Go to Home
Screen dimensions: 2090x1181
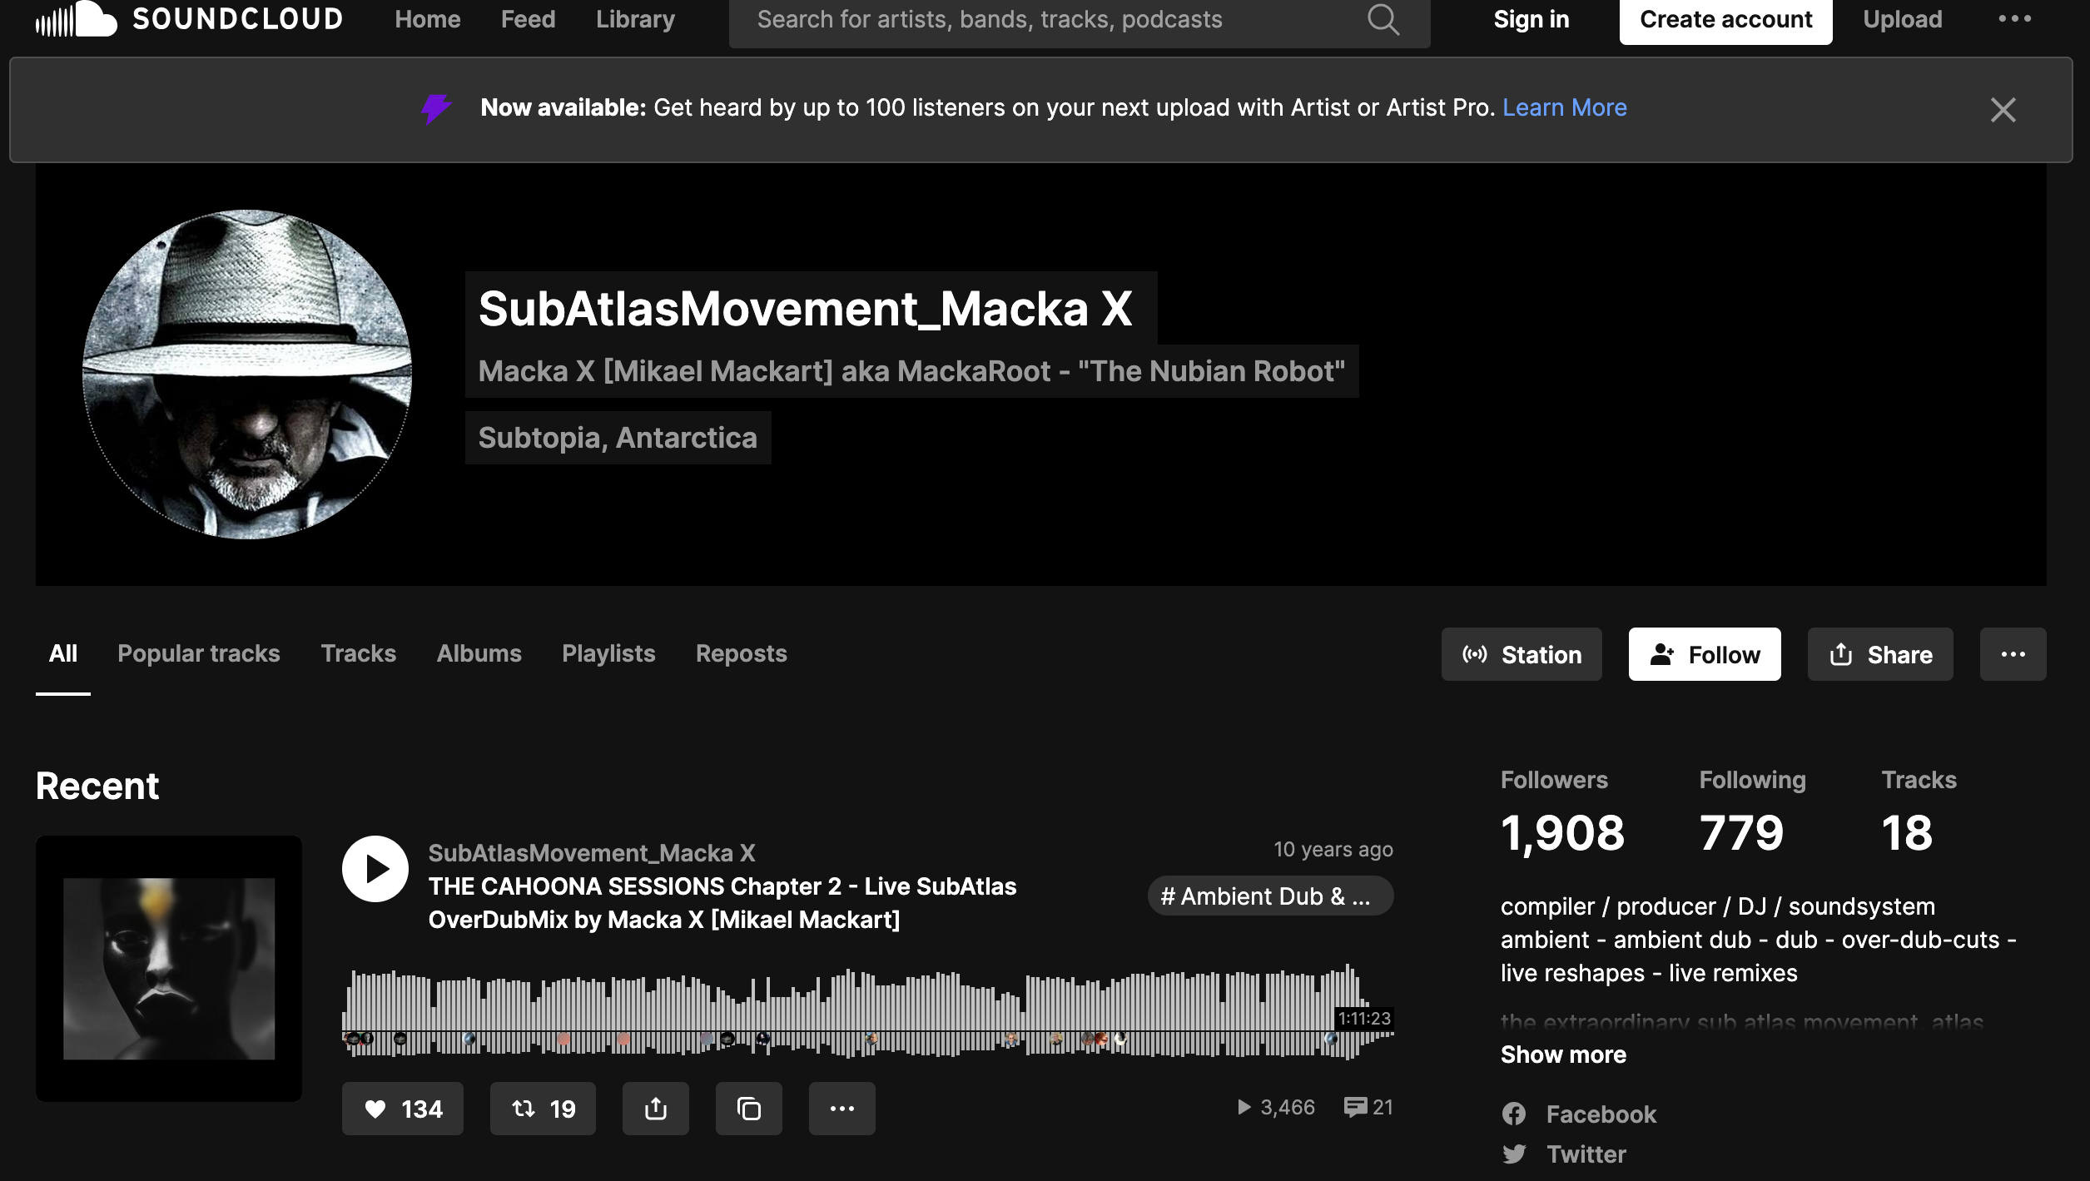coord(428,19)
